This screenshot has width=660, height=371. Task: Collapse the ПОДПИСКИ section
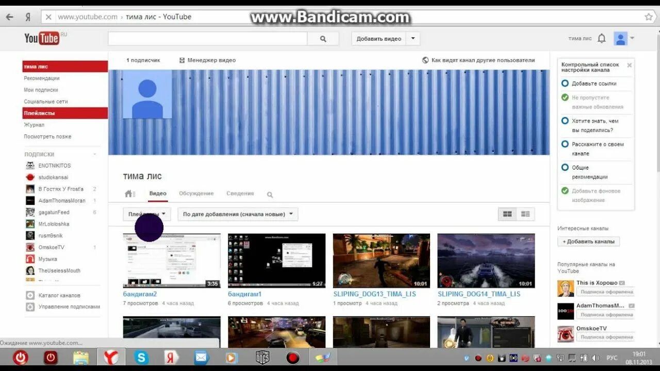coord(94,155)
